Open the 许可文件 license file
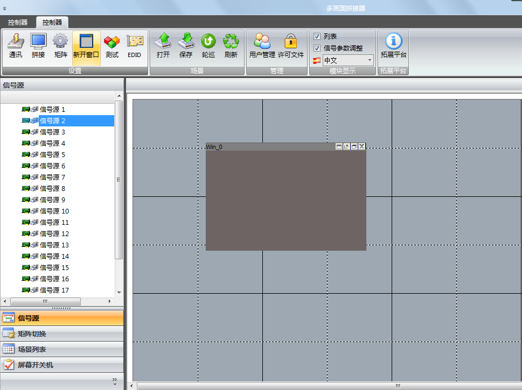The width and height of the screenshot is (522, 390). click(x=291, y=46)
